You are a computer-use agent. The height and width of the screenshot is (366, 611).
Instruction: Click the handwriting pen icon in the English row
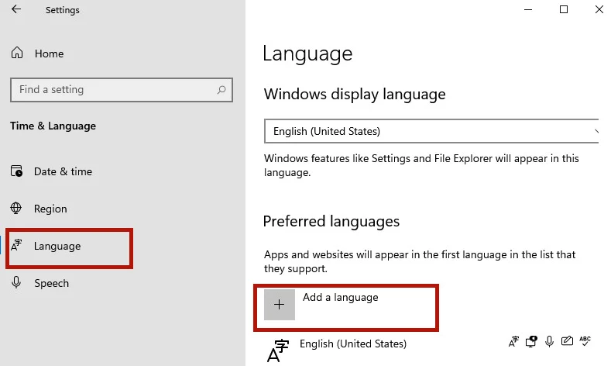(x=567, y=341)
